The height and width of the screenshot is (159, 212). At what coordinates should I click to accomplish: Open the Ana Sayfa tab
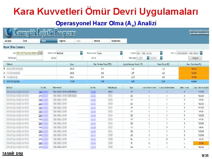pos(8,41)
